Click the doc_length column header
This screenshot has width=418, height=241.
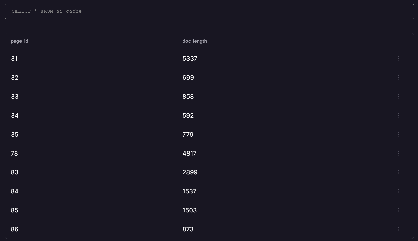(x=195, y=41)
